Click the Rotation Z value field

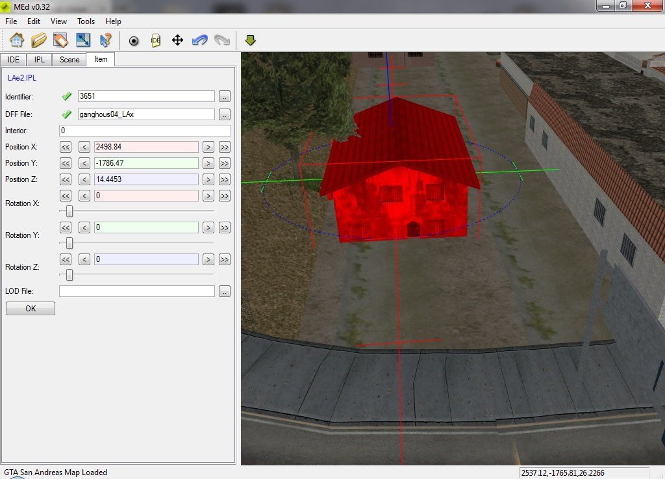pos(146,259)
